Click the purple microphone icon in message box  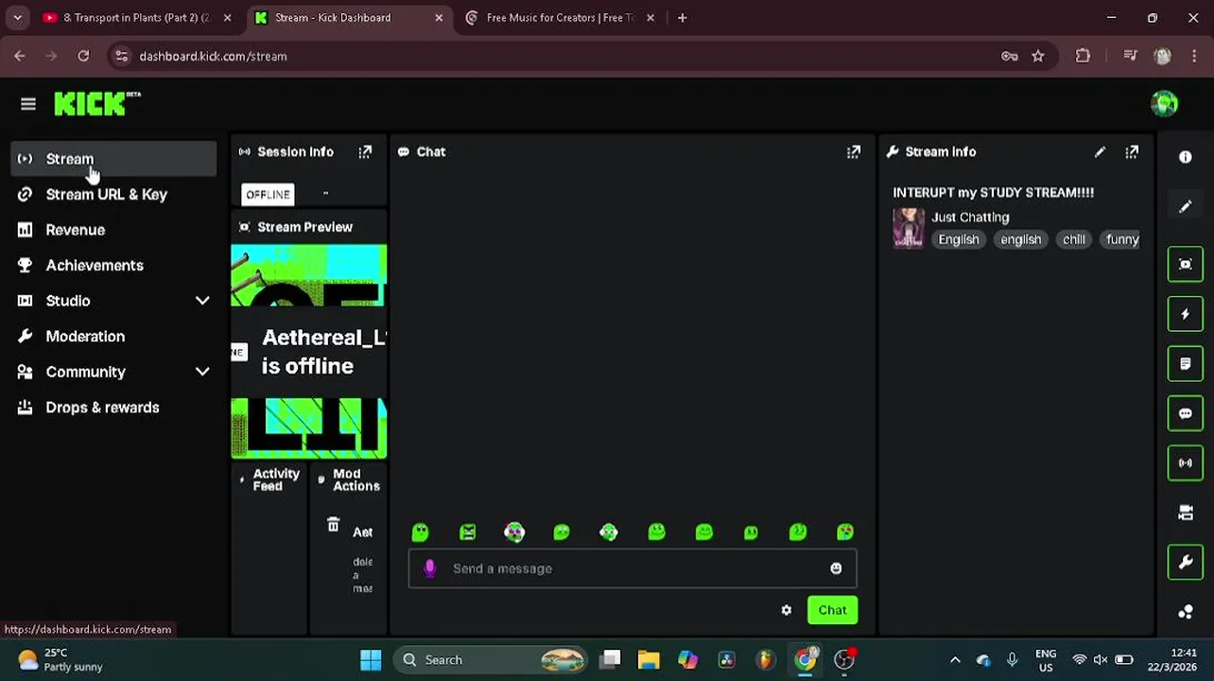[x=429, y=567]
